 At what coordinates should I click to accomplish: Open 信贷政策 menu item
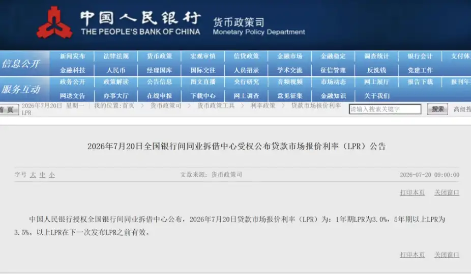(246, 56)
